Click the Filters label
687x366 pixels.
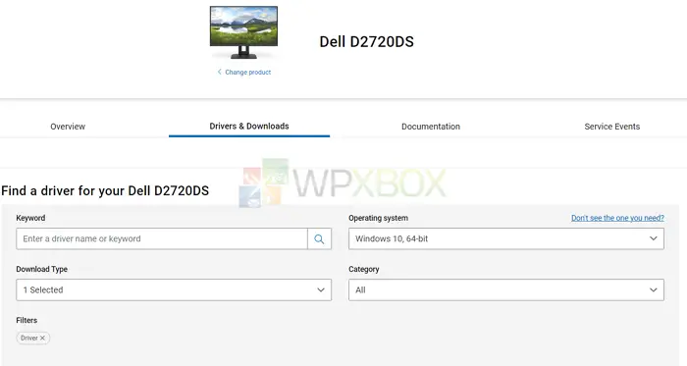26,320
